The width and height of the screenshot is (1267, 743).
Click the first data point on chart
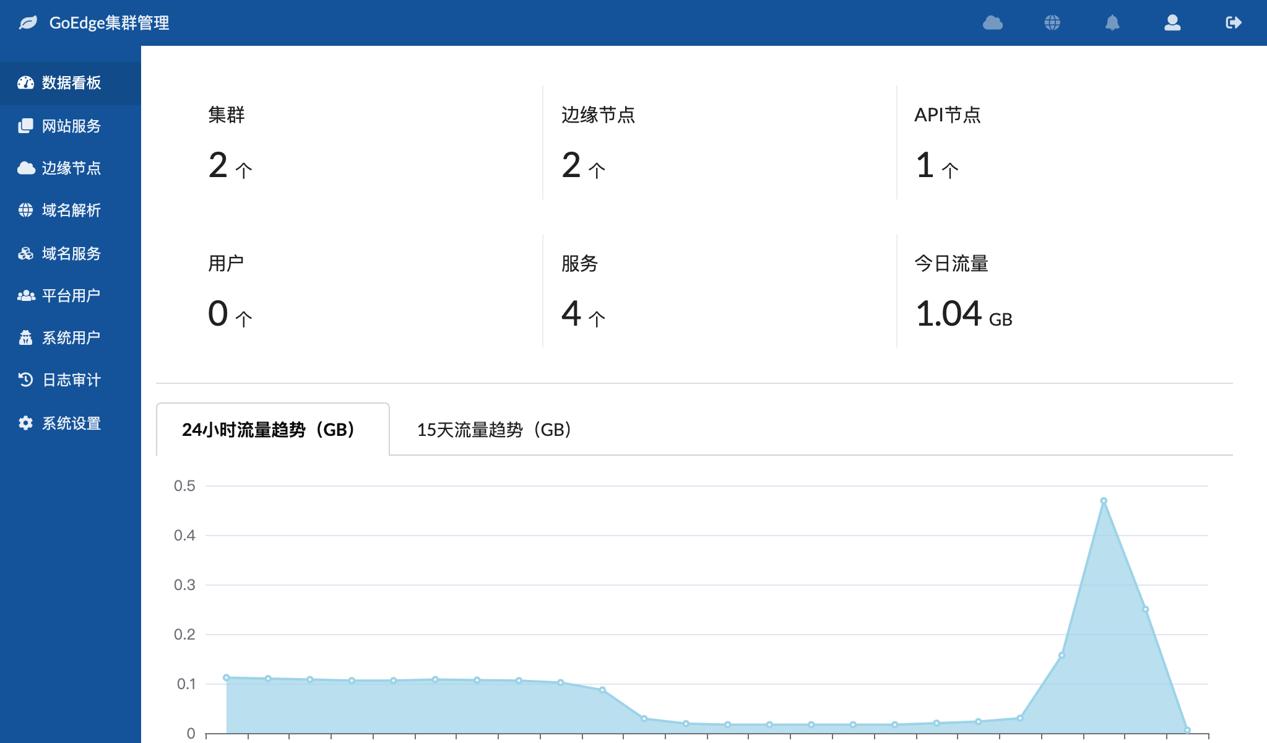[227, 677]
